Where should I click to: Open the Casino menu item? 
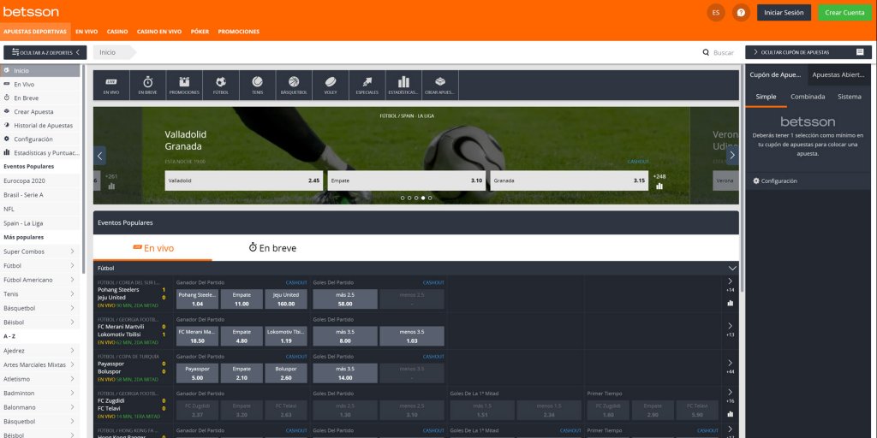(117, 32)
